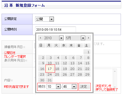Open the 5月 month dropdown
123x95 pixels.
pos(75,38)
